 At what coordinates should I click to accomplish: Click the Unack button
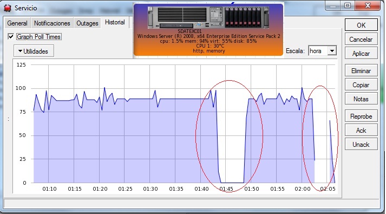tap(361, 144)
